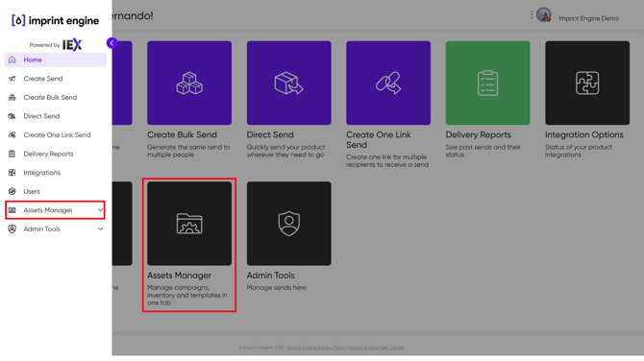
Task: Open the Create One Link Send tile
Action: click(388, 83)
